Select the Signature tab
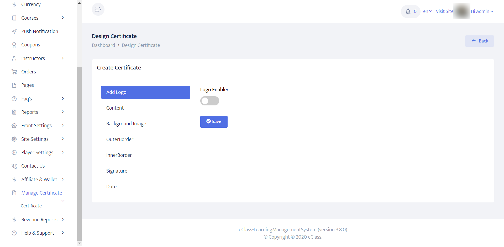 coord(117,171)
